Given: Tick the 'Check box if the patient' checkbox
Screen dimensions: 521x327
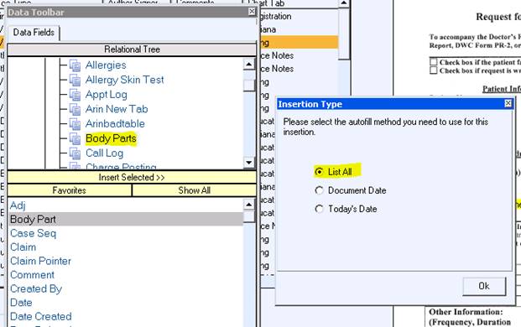Looking at the screenshot, I should click(433, 62).
